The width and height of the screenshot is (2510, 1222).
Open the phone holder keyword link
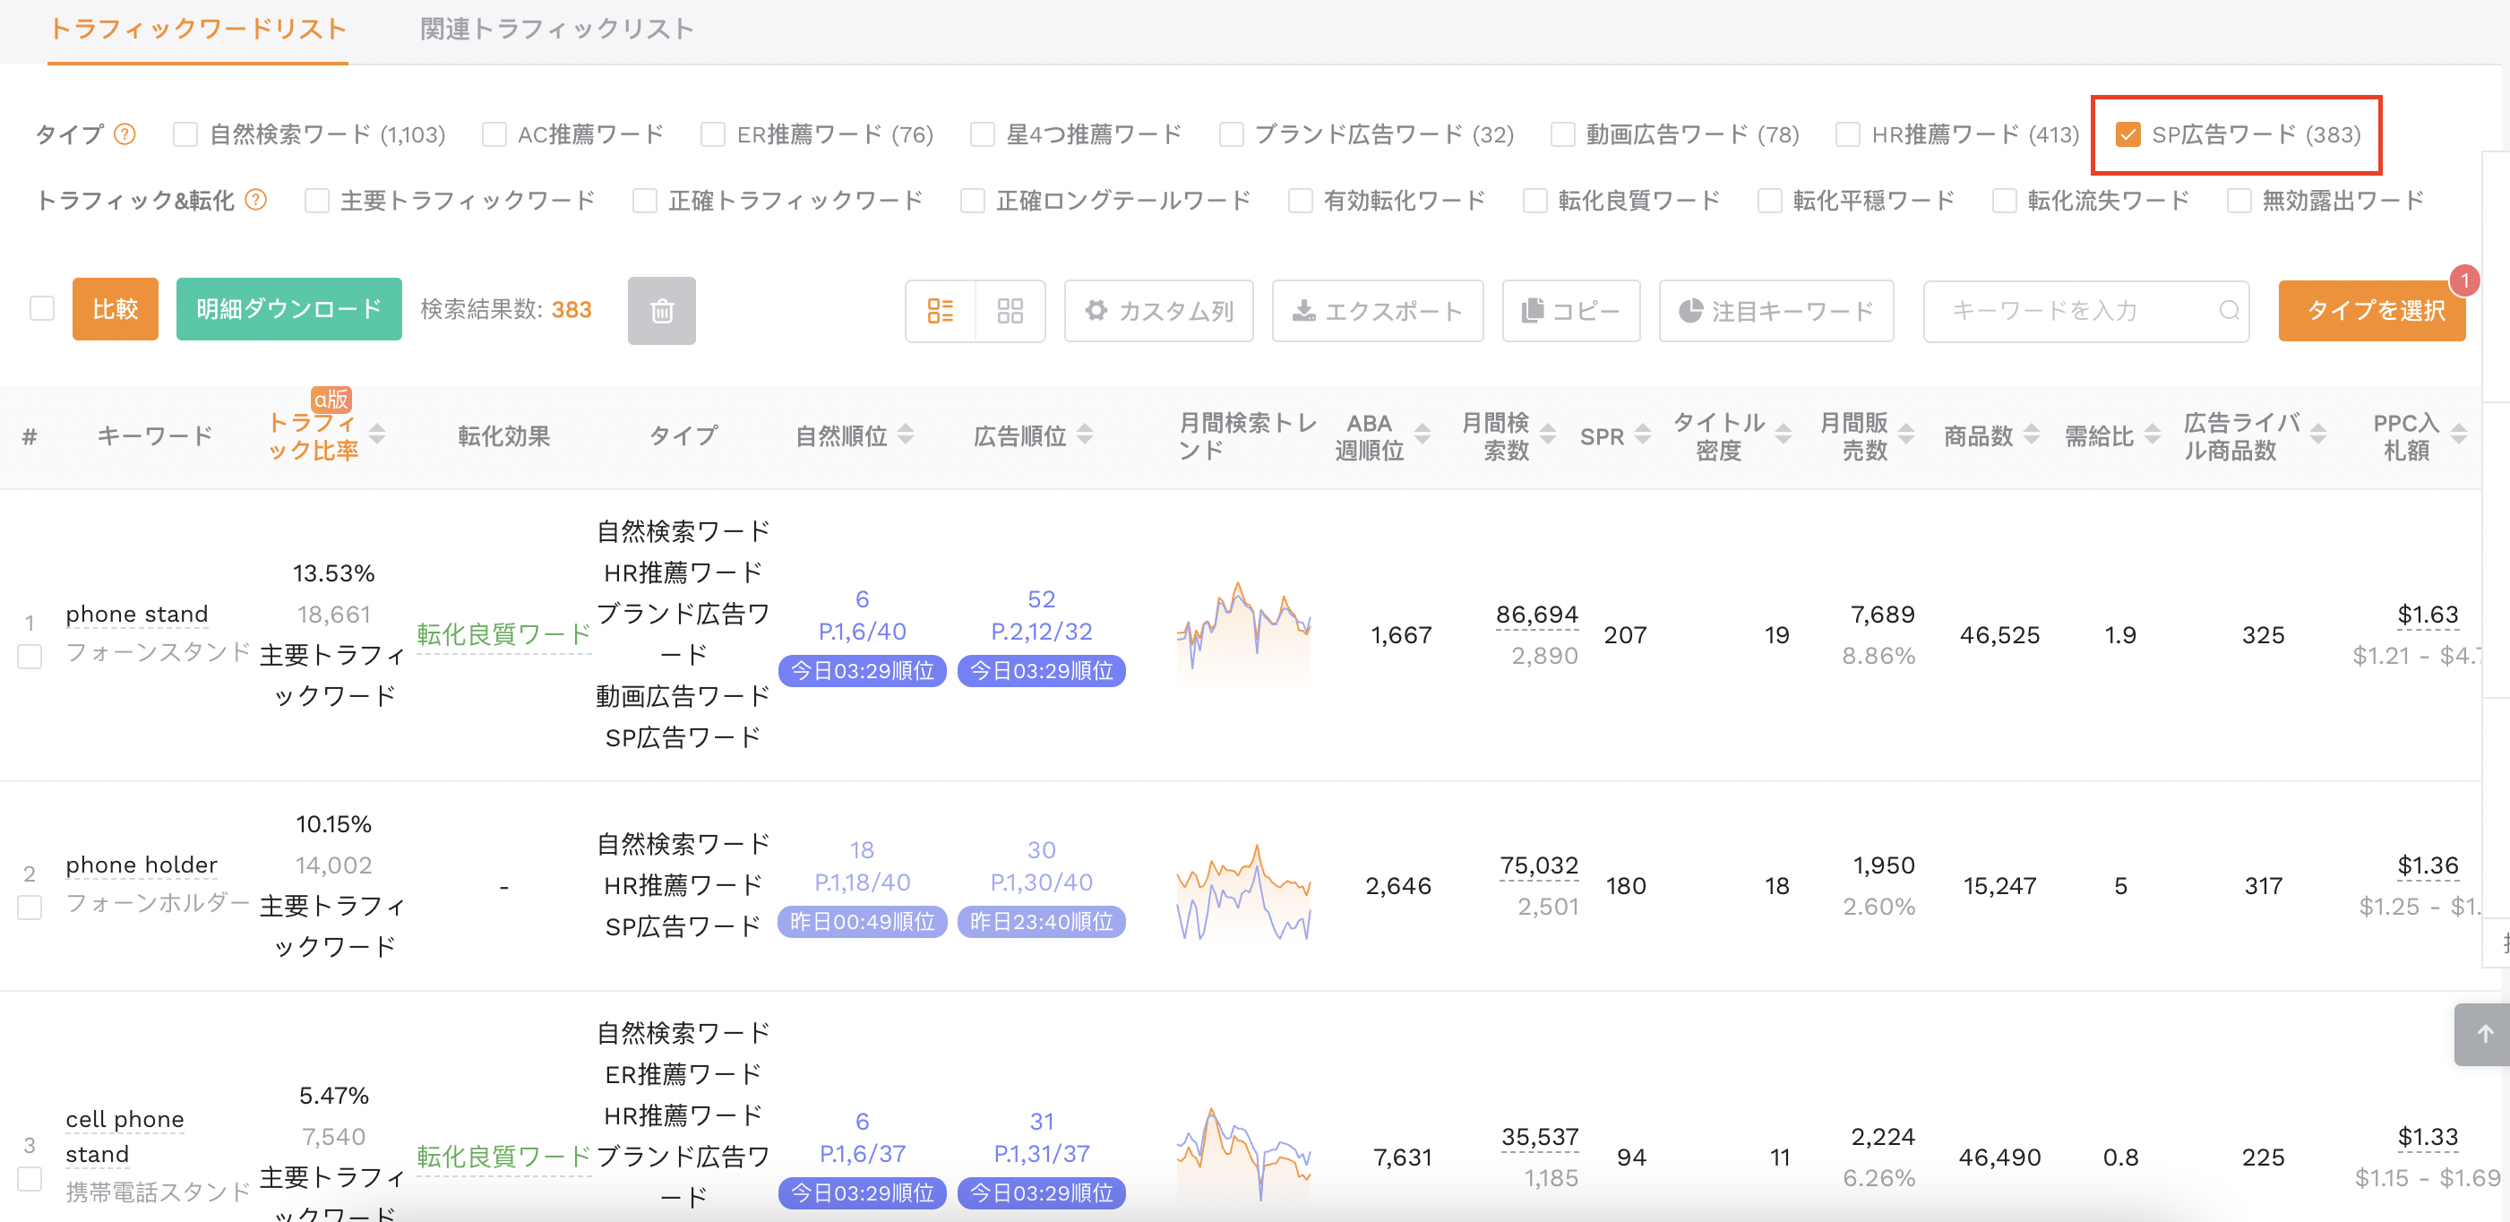(x=142, y=865)
